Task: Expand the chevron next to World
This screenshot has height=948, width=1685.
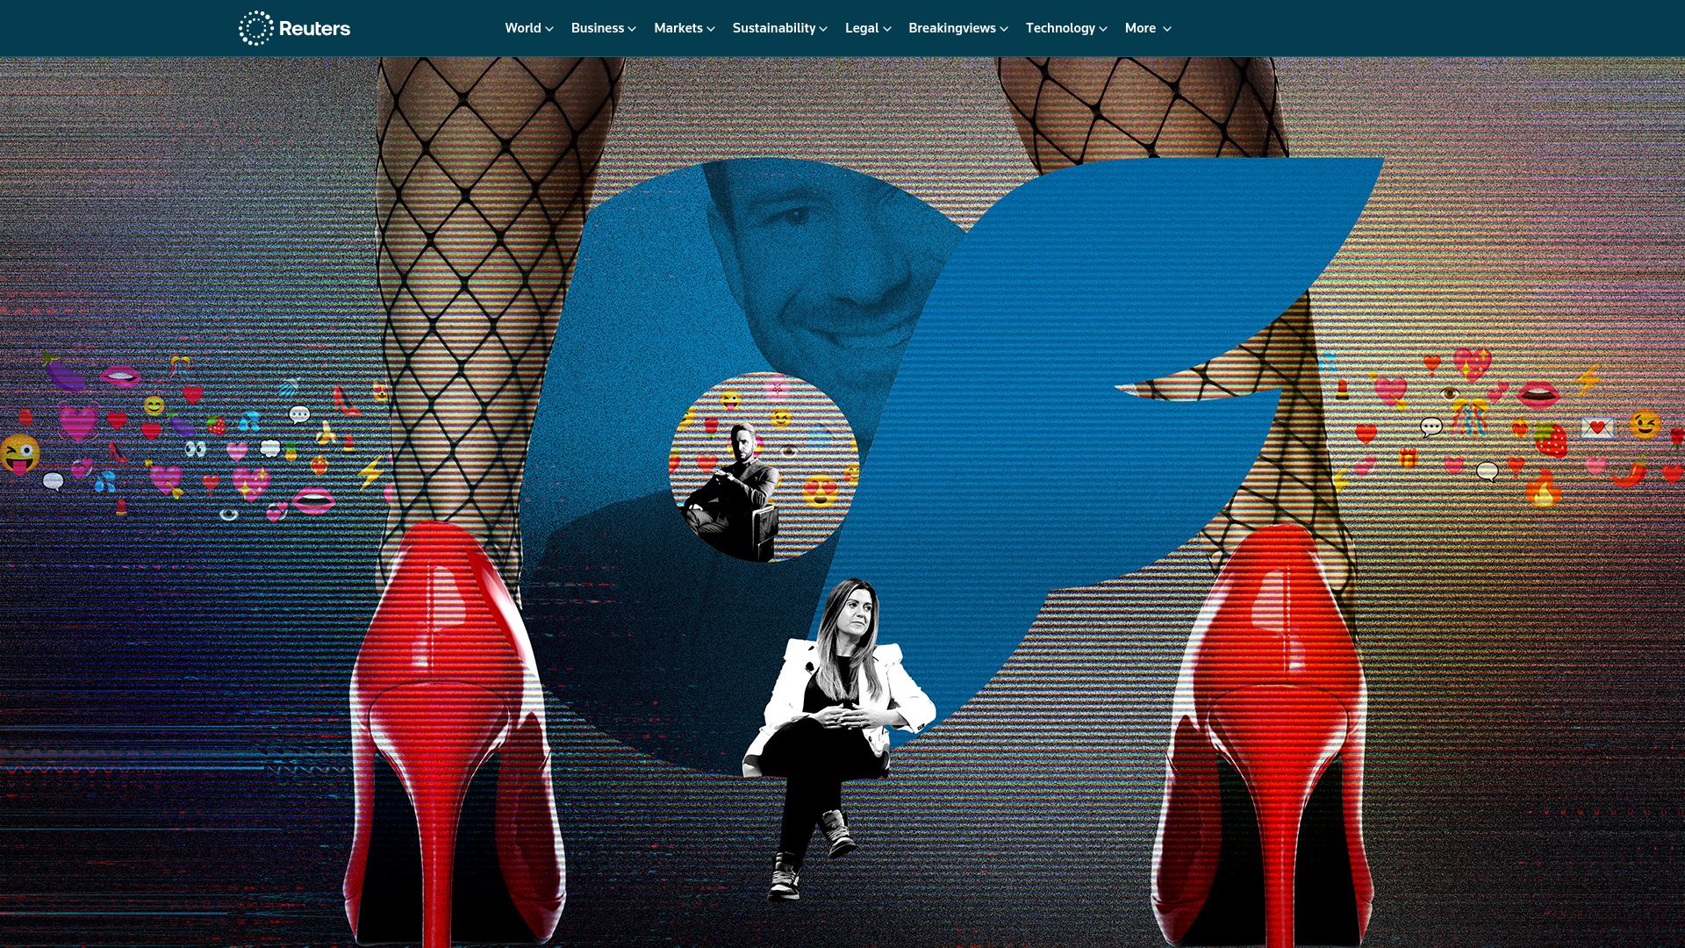Action: 549,29
